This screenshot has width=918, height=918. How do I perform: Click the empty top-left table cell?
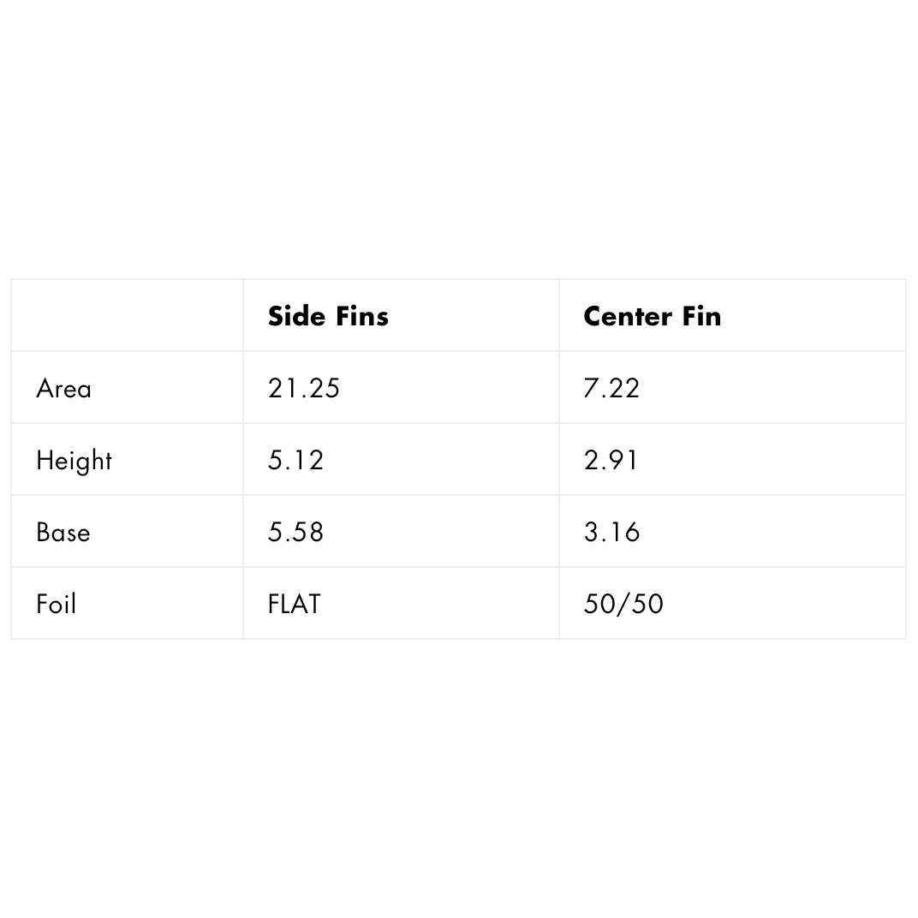click(x=127, y=316)
